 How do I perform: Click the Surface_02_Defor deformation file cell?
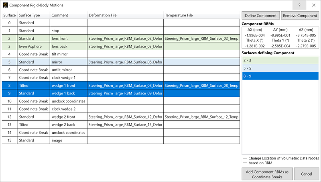(x=125, y=39)
